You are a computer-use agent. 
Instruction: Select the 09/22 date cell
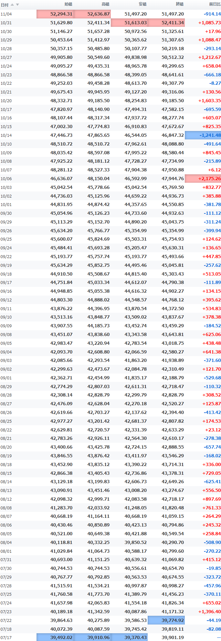[6, 256]
